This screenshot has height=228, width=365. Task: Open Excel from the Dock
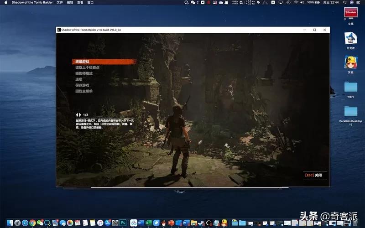pyautogui.click(x=149, y=223)
